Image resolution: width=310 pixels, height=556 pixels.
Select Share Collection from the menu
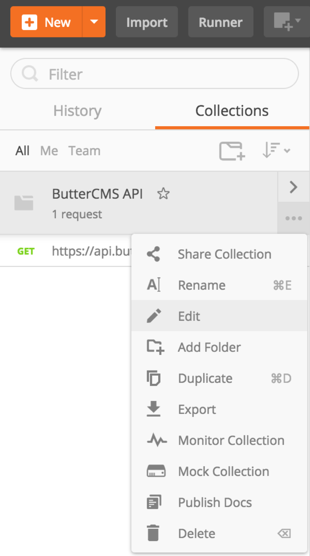(x=224, y=254)
